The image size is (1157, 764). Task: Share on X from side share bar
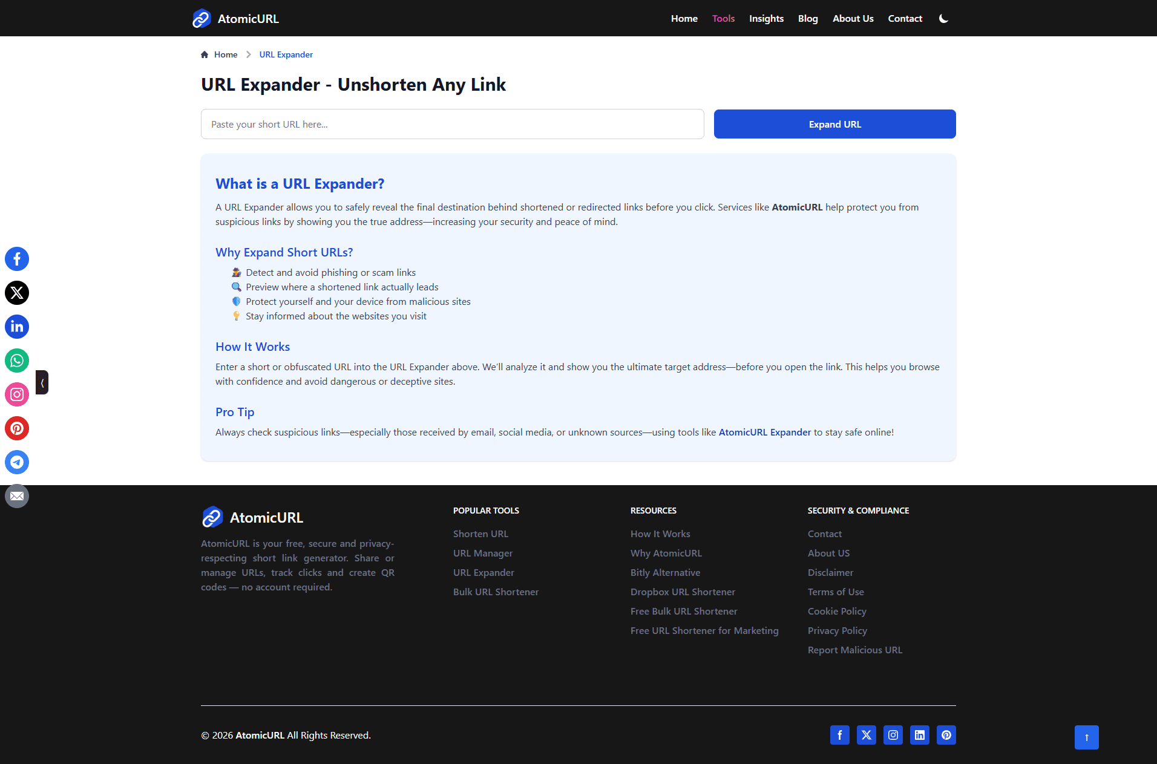pos(17,293)
